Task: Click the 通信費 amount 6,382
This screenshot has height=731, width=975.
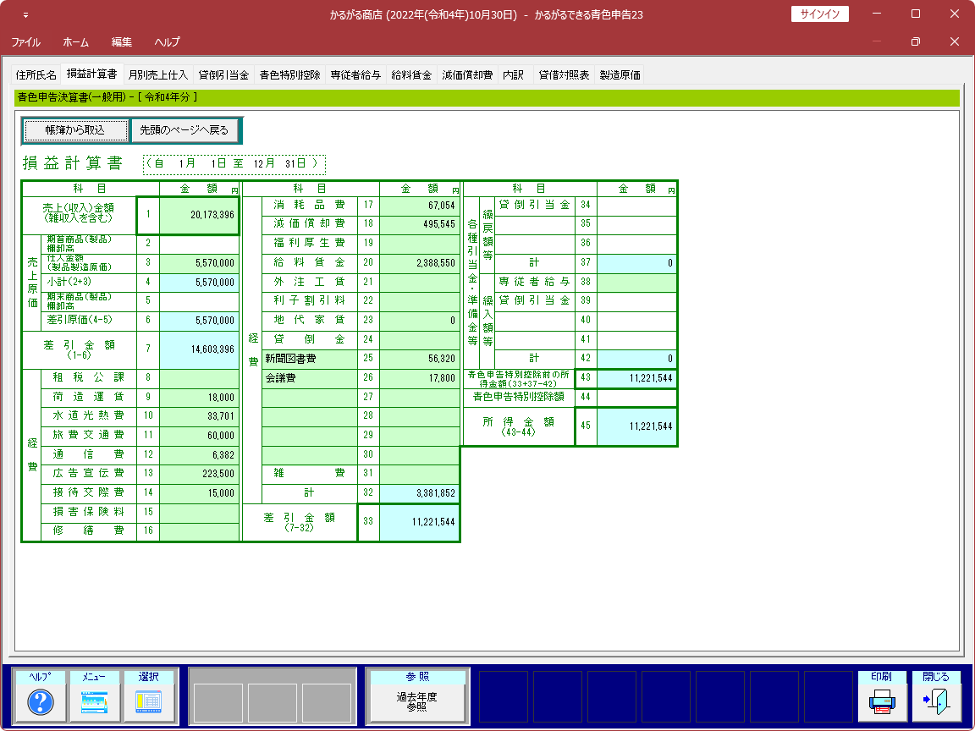Action: [x=200, y=455]
